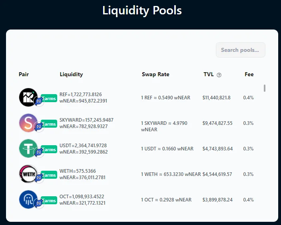Select the WETH=575.5366 liquidity value
This screenshot has height=225, width=281.
pos(78,171)
